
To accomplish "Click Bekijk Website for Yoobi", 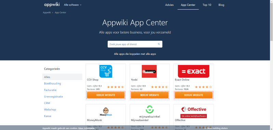I will [x=149, y=95].
